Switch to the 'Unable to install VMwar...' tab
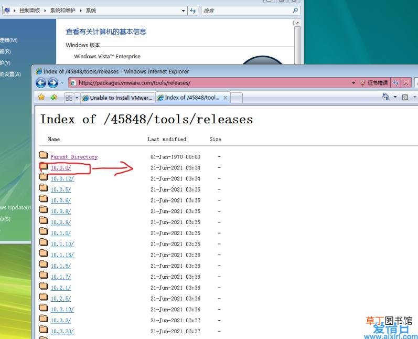 117,98
